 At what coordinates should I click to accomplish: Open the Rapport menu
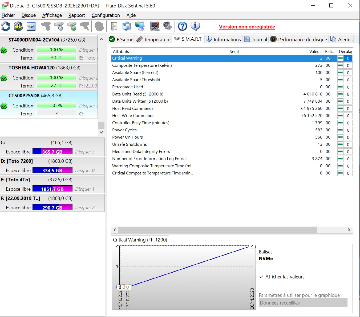[x=76, y=15]
